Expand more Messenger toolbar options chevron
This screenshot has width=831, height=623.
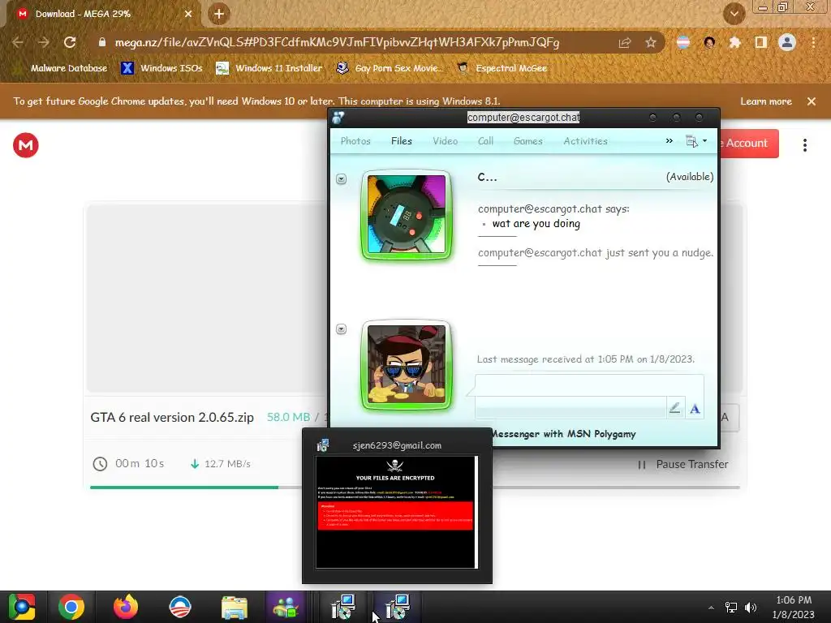670,141
